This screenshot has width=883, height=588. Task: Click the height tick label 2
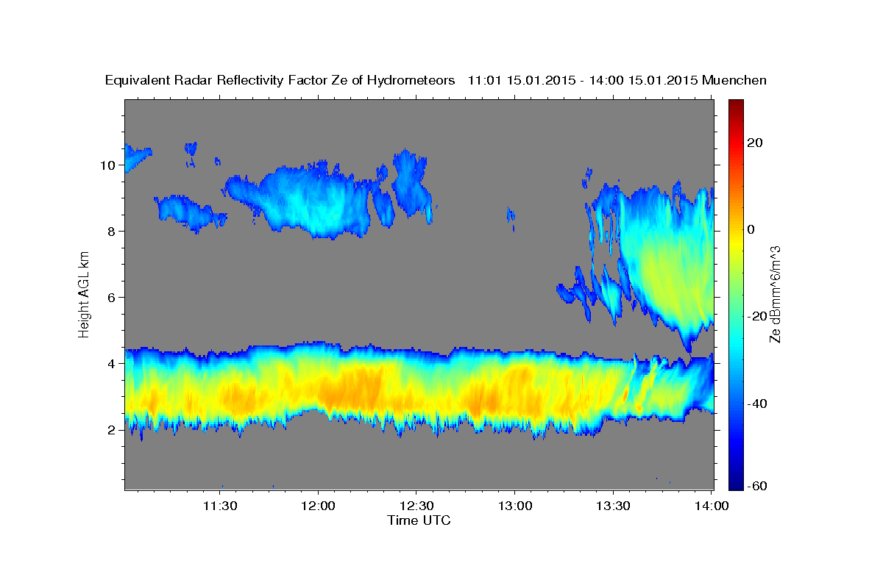(x=113, y=430)
